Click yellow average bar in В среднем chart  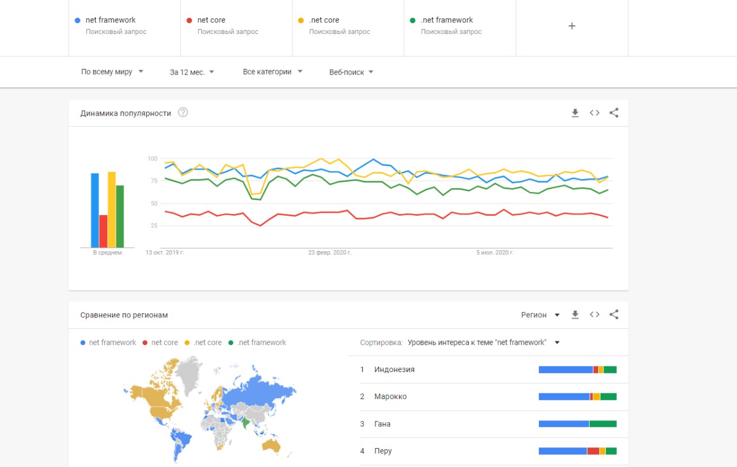[x=112, y=210]
